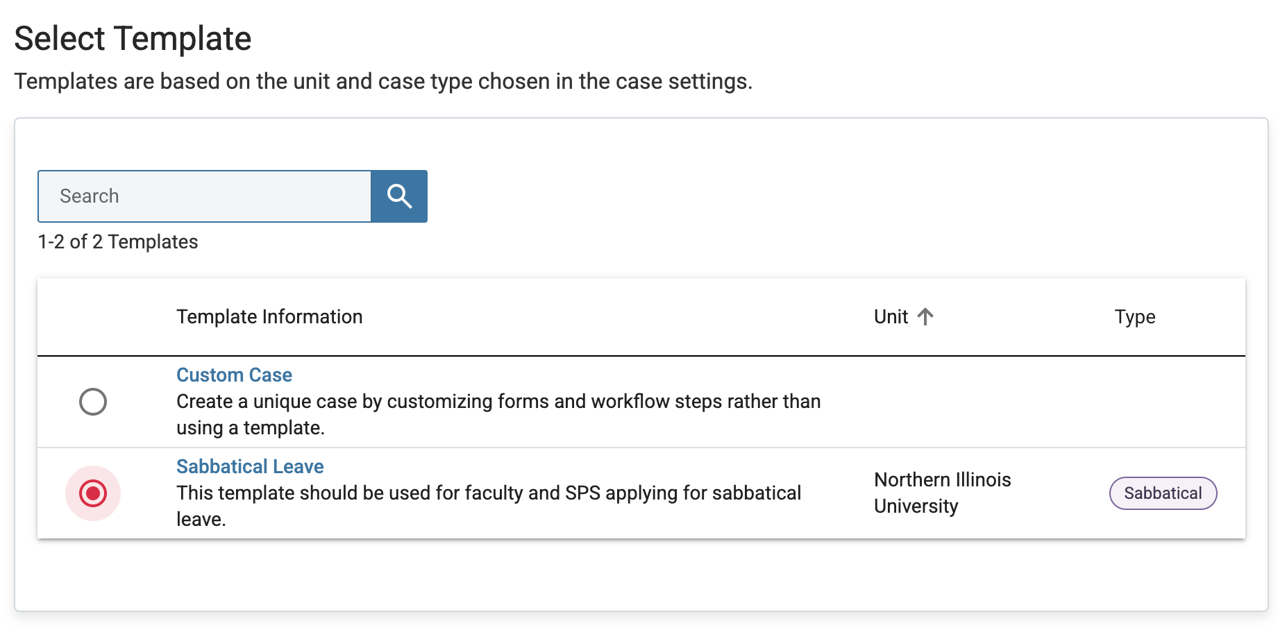Open the Sabbatical Leave template link
This screenshot has height=630, width=1287.
pyautogui.click(x=250, y=467)
